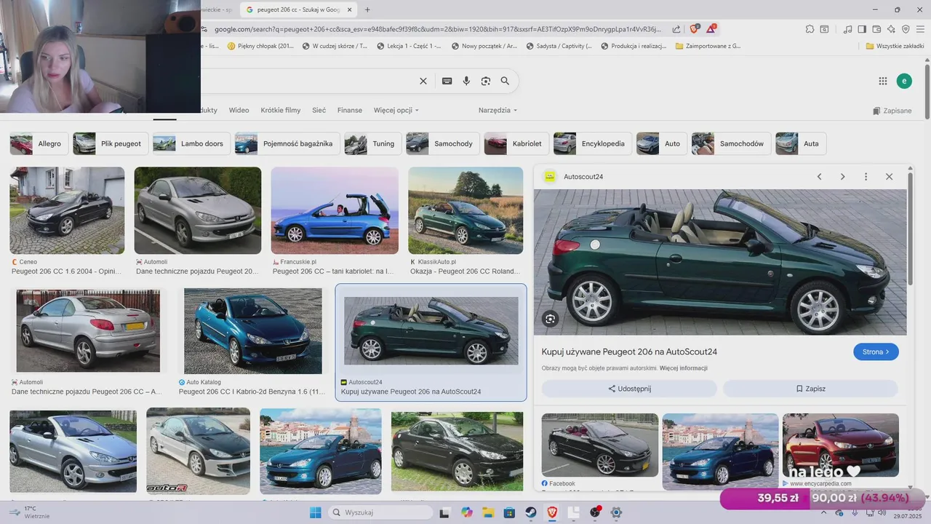This screenshot has height=524, width=931.
Task: Switch to the Finanse search tab
Action: pos(350,111)
